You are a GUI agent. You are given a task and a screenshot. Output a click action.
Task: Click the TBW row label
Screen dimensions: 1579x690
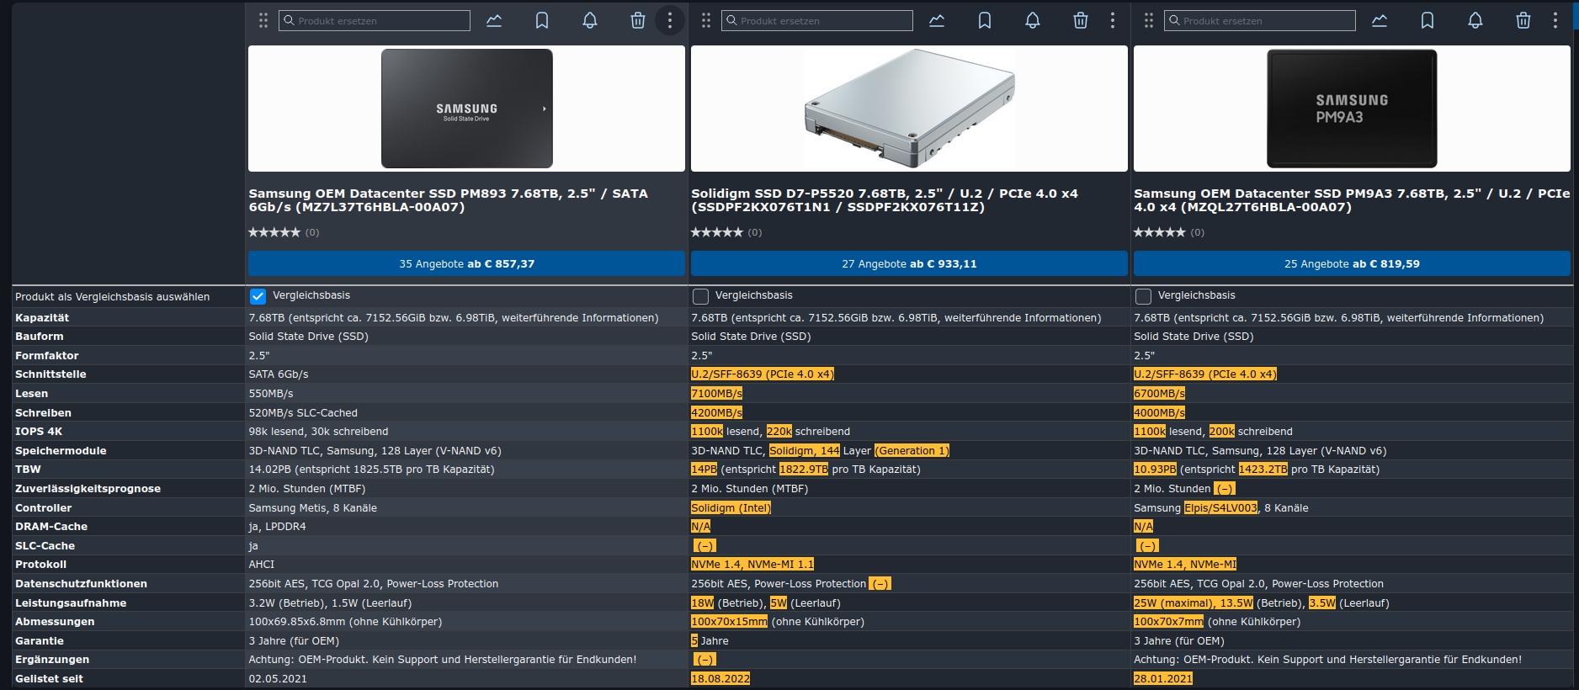click(28, 470)
